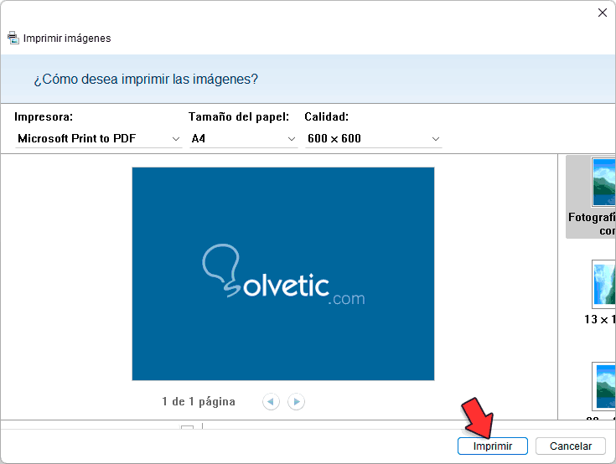616x464 pixels.
Task: Click the Cancelar button
Action: [571, 446]
